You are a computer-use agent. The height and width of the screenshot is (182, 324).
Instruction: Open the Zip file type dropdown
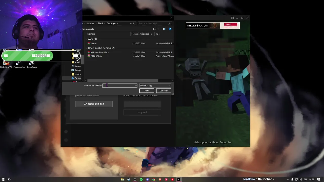click(155, 85)
